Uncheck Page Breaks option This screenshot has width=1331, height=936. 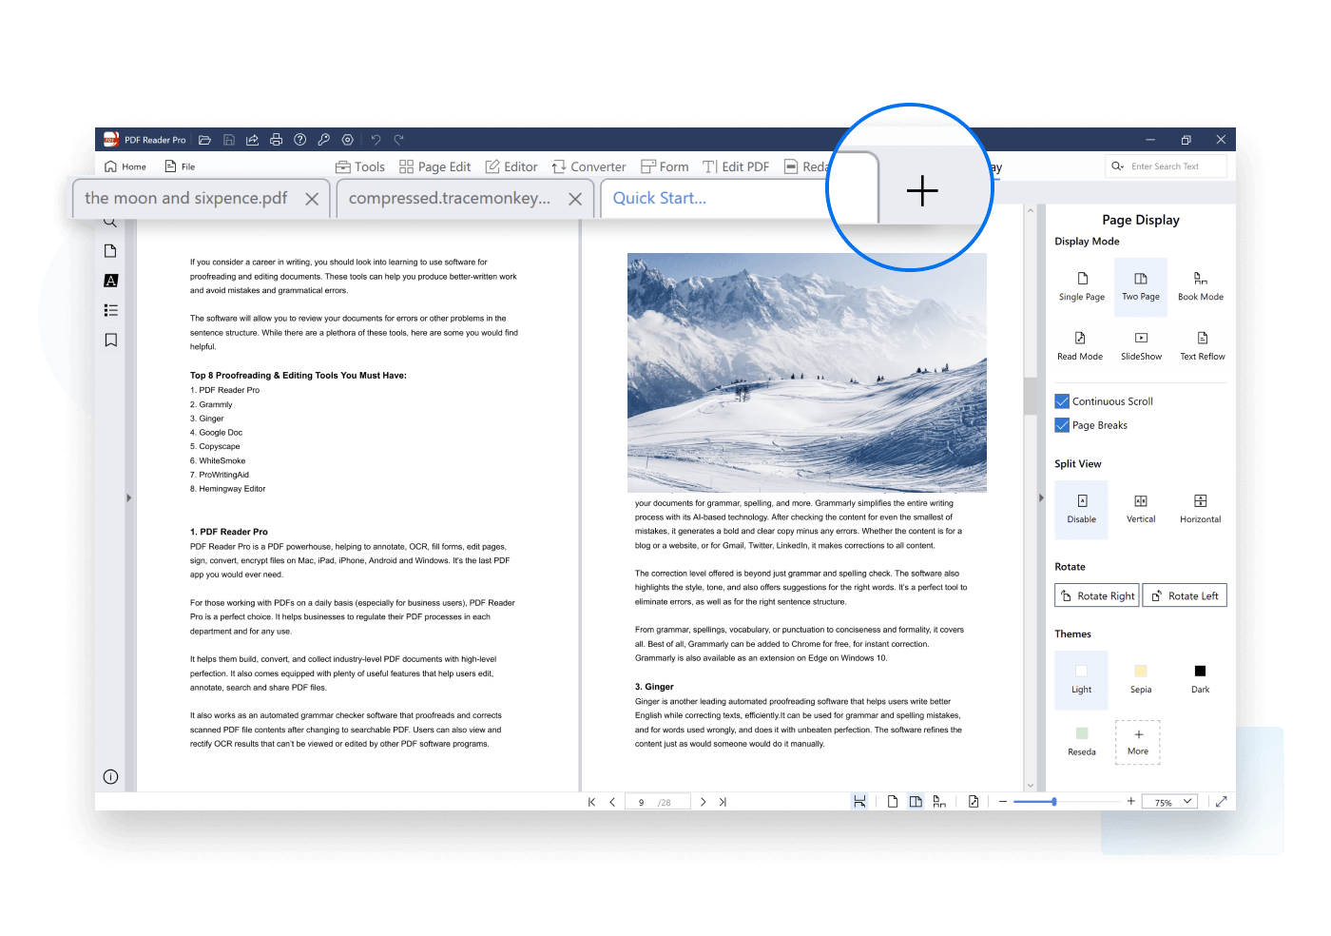tap(1063, 425)
